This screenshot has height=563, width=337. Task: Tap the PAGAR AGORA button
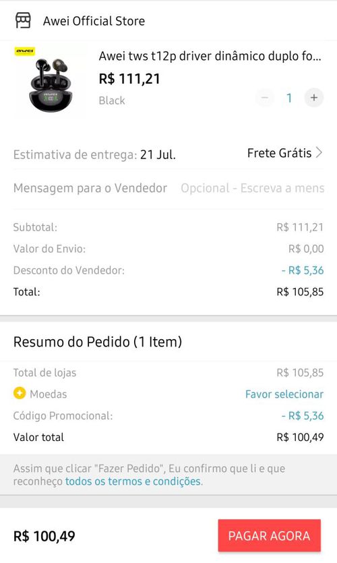[269, 536]
